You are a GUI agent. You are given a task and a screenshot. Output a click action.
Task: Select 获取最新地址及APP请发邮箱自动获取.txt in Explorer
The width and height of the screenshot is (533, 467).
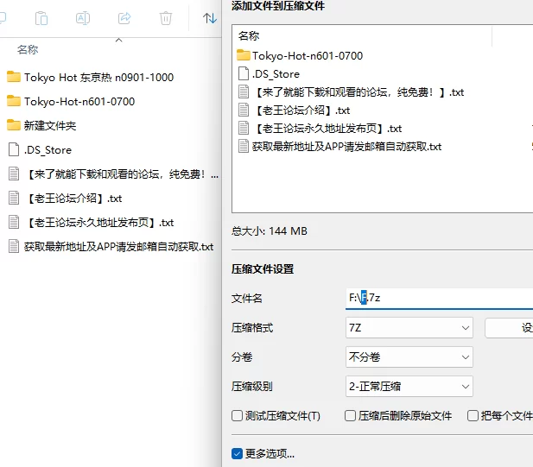111,247
